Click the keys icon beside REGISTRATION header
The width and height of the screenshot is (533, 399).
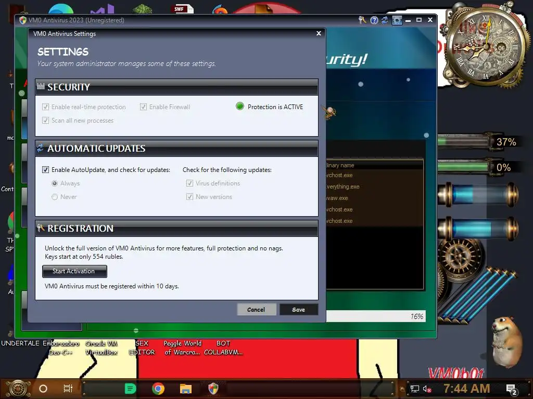click(x=41, y=228)
